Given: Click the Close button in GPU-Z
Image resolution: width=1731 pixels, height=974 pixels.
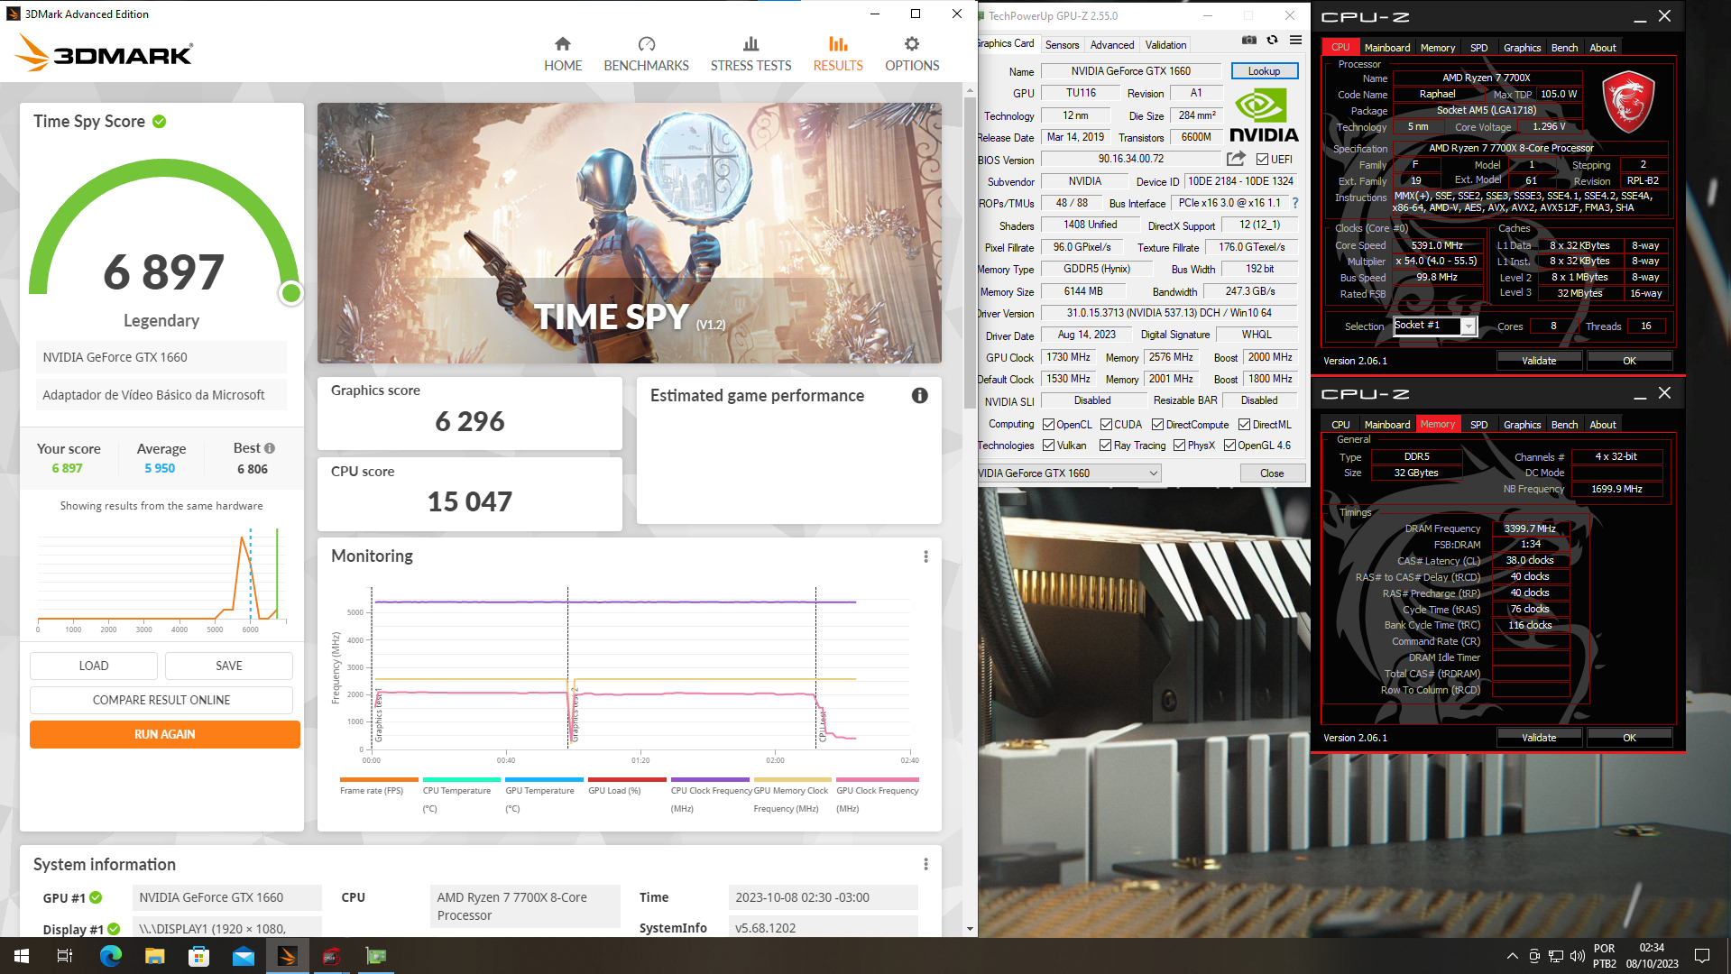Looking at the screenshot, I should click(1272, 473).
